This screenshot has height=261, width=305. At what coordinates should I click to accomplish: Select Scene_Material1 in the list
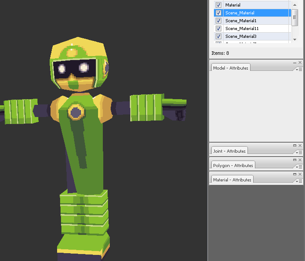pos(252,20)
